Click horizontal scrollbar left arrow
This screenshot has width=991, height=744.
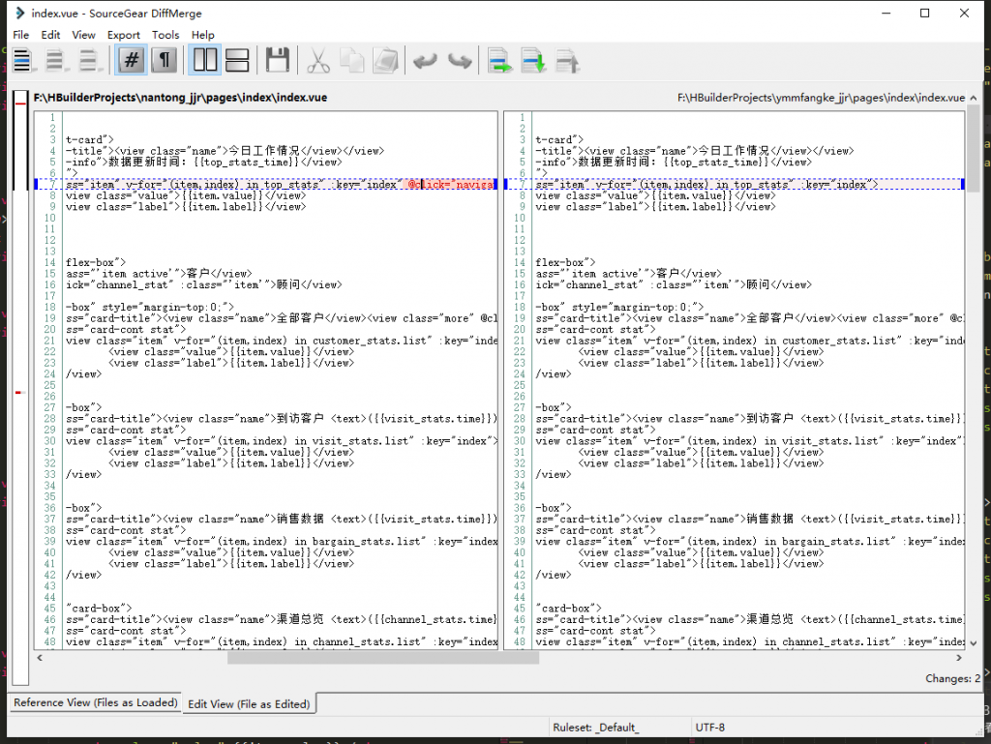coord(40,658)
